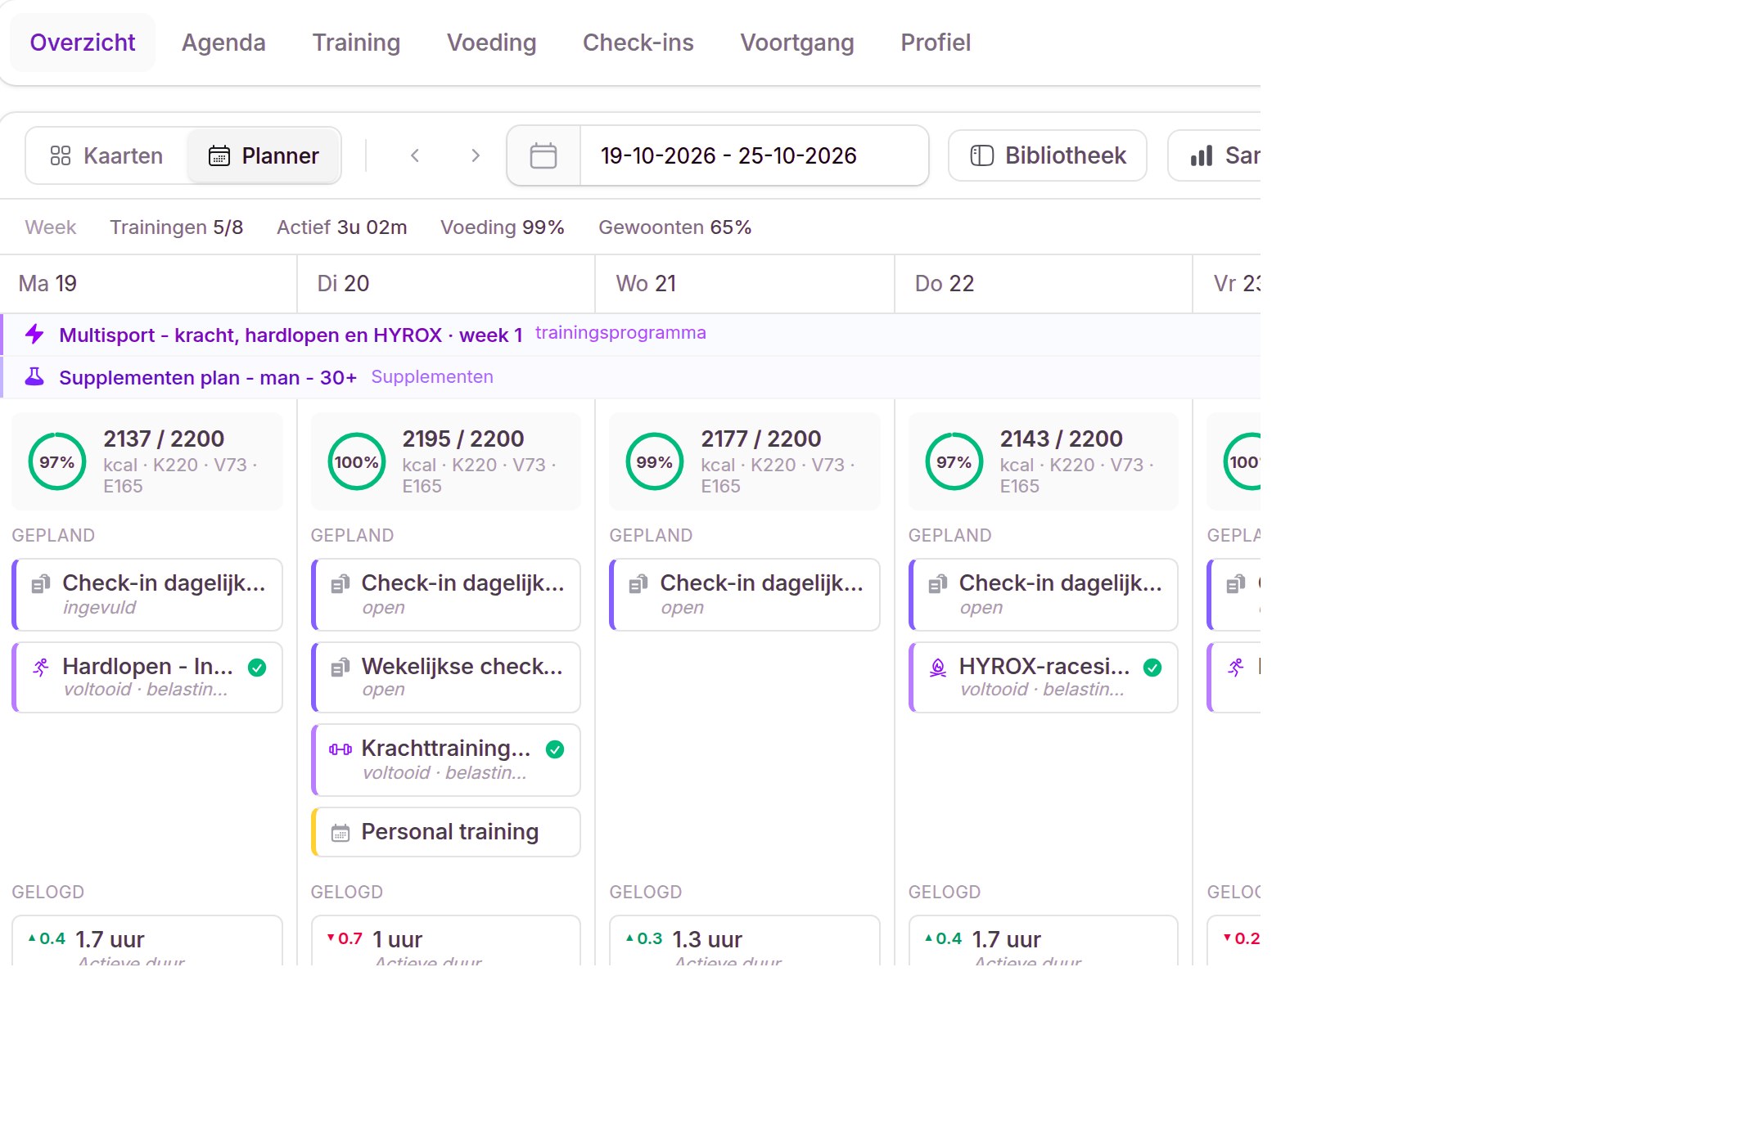Click the green checkmark on Hardlopen

[257, 668]
